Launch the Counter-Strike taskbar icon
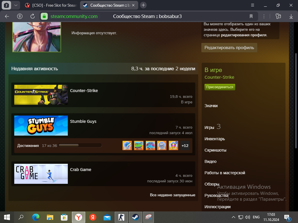This screenshot has height=223, width=298. 121,217
